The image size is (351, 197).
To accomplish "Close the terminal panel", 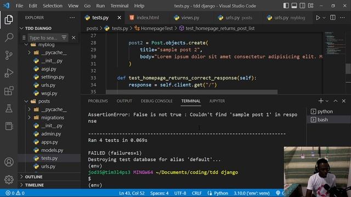I will click(x=344, y=101).
